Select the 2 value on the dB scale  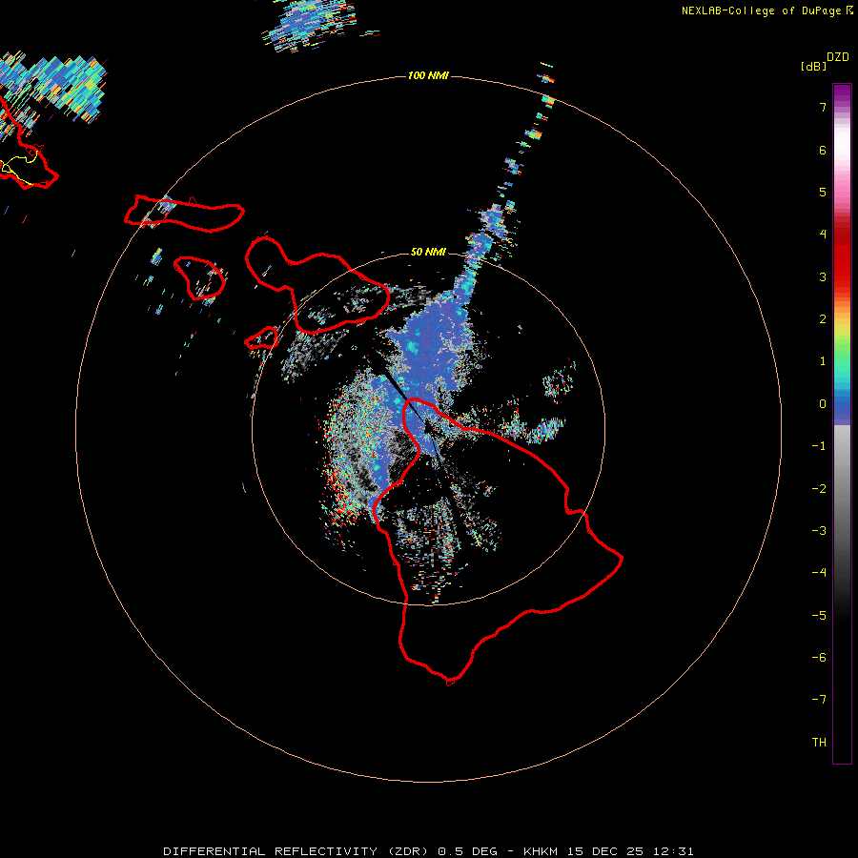click(823, 319)
